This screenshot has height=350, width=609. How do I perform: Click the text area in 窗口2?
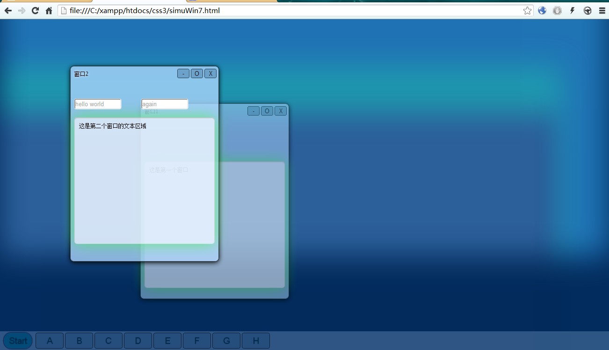[145, 181]
